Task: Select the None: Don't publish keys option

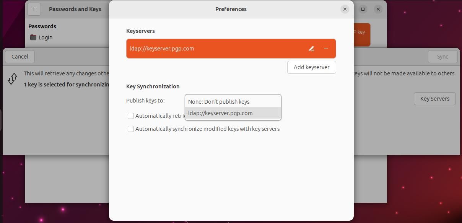Action: (219, 101)
